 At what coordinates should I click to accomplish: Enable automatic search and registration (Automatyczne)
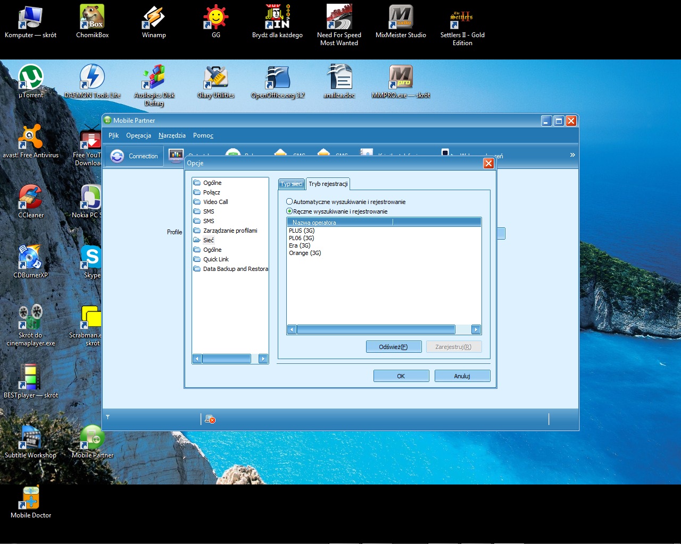pos(289,202)
